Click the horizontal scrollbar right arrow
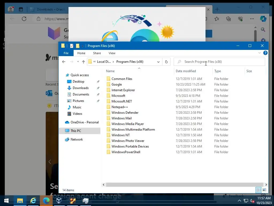Screen dimensions: 274x206 click(x=266, y=185)
